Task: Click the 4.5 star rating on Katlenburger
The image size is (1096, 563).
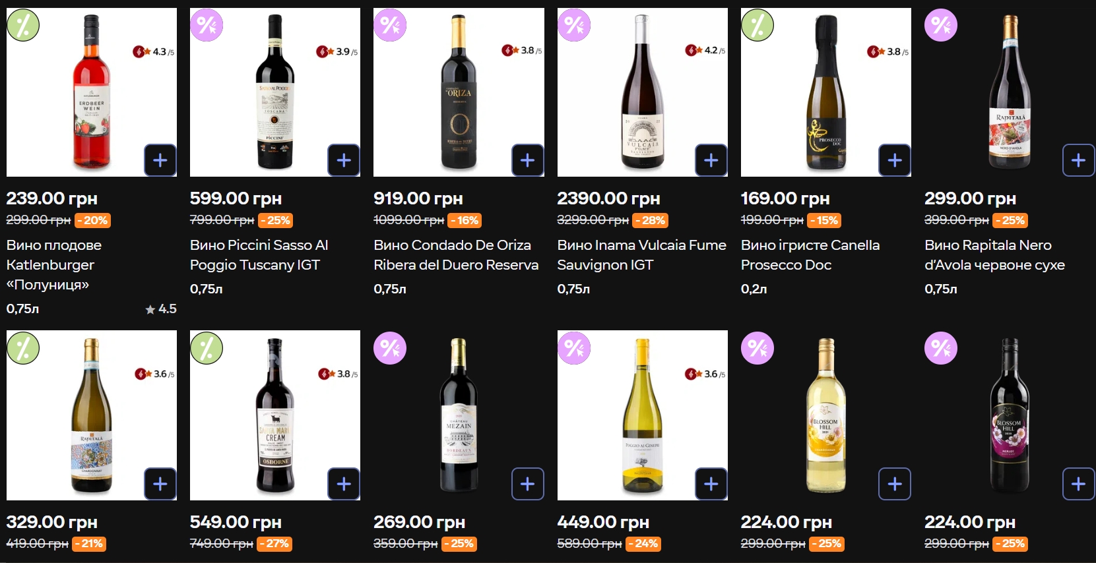Action: point(161,309)
